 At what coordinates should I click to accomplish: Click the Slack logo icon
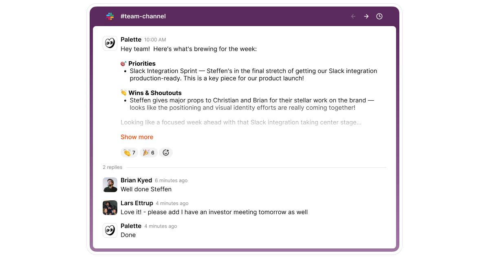[110, 16]
